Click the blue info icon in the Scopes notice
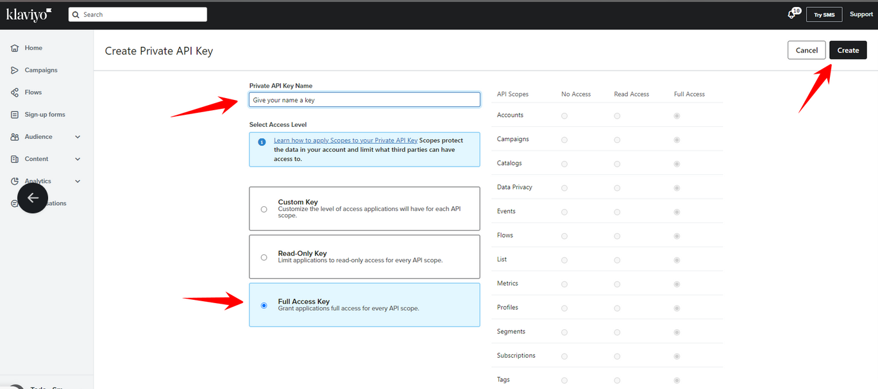The height and width of the screenshot is (389, 878). coord(262,142)
